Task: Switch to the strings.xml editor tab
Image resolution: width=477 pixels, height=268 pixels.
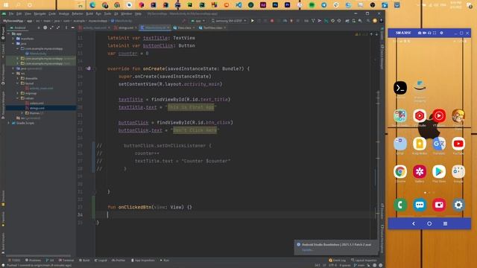Action: tap(126, 28)
